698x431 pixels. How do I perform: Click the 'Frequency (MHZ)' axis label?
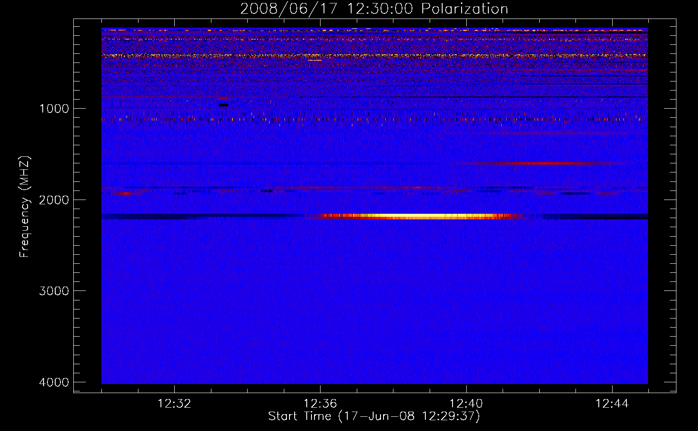click(25, 207)
